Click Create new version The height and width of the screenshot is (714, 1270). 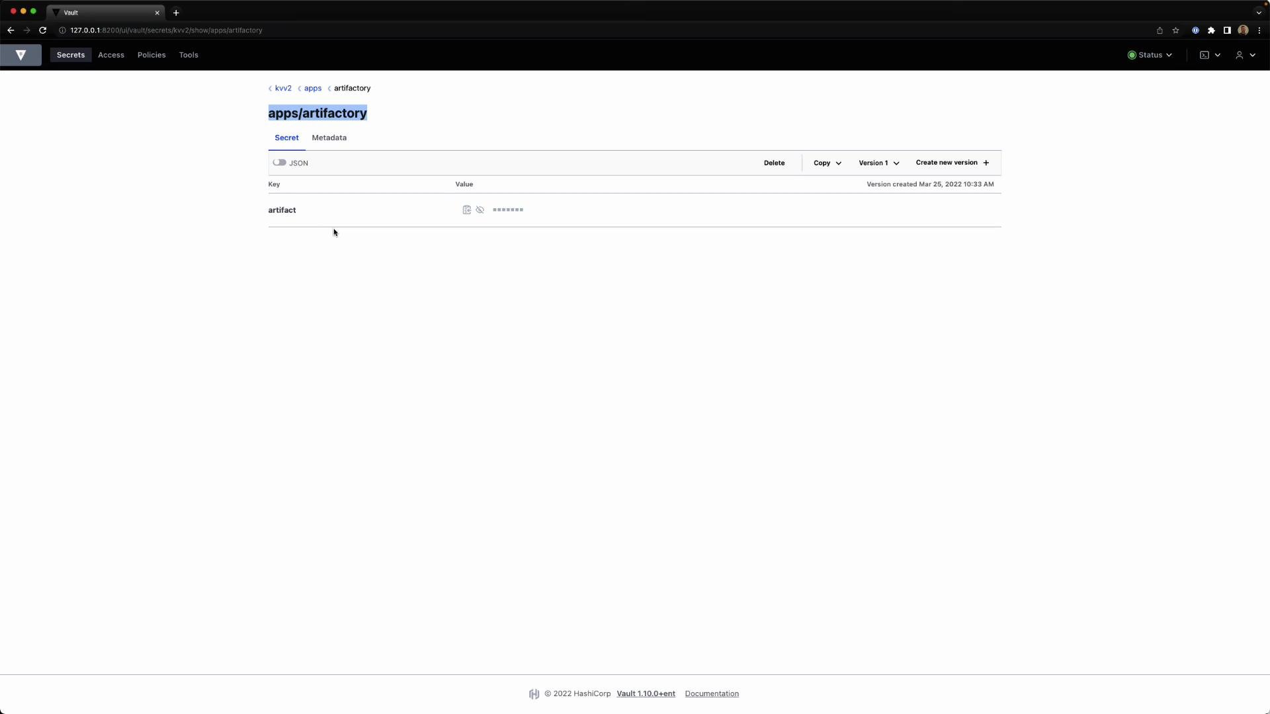pos(952,163)
